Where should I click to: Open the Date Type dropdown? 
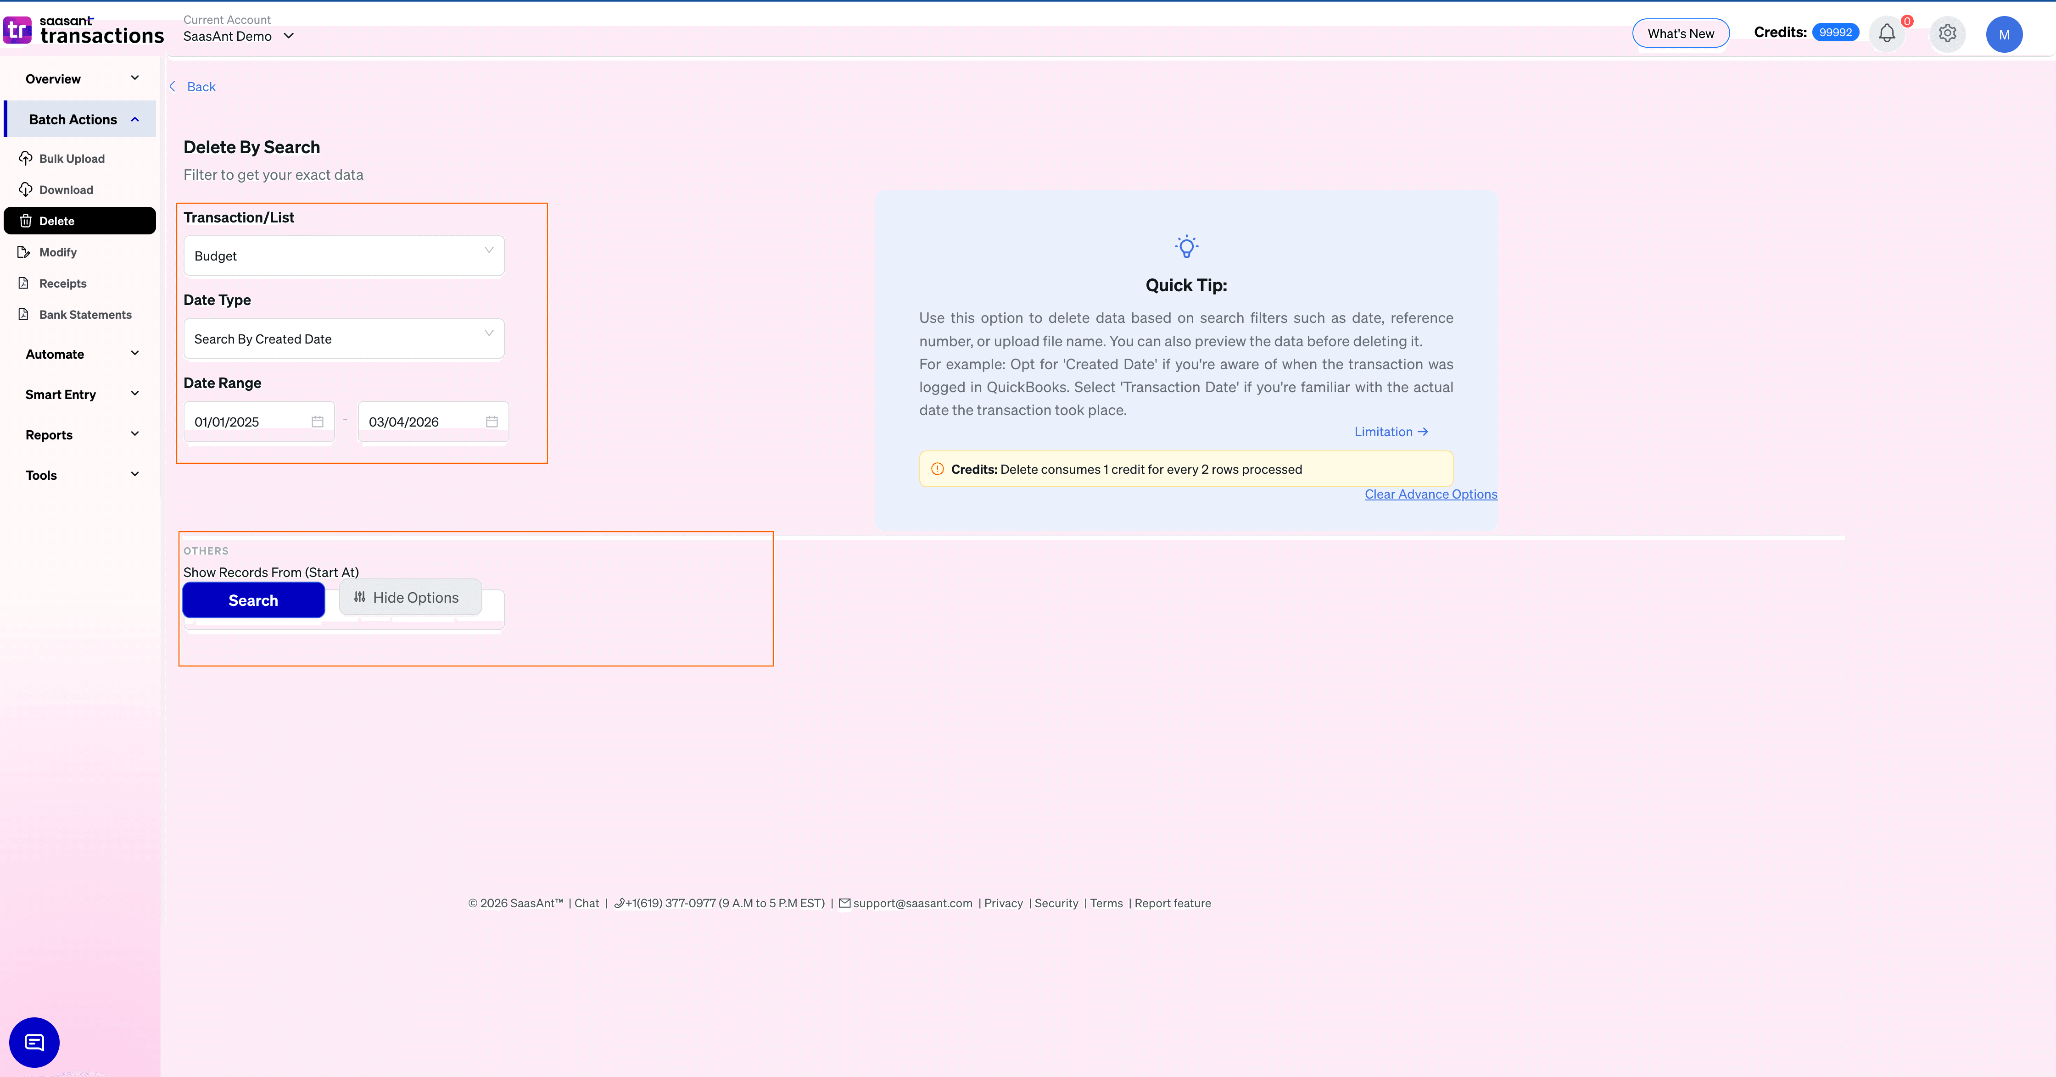pos(343,338)
